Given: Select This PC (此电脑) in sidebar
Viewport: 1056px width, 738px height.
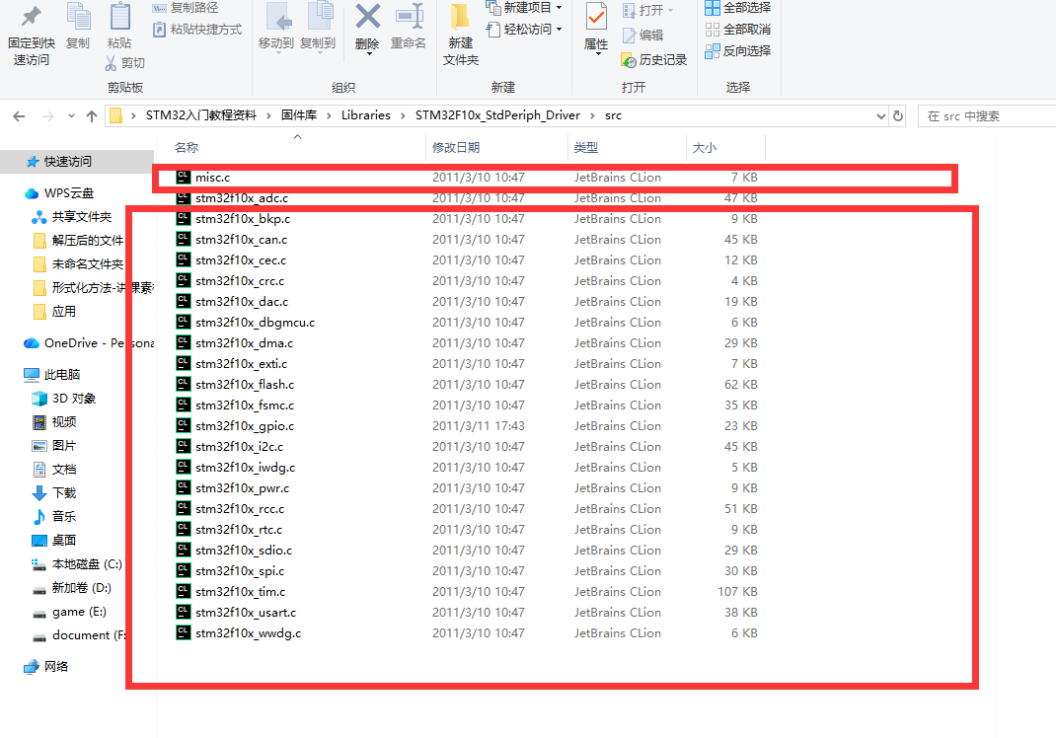Looking at the screenshot, I should [x=62, y=374].
